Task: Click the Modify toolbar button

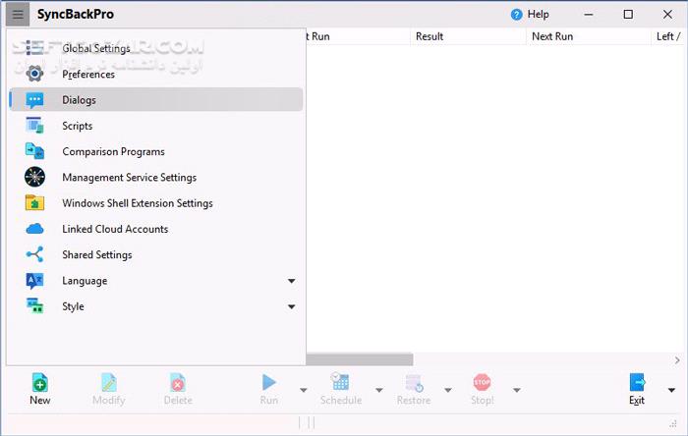Action: [109, 389]
